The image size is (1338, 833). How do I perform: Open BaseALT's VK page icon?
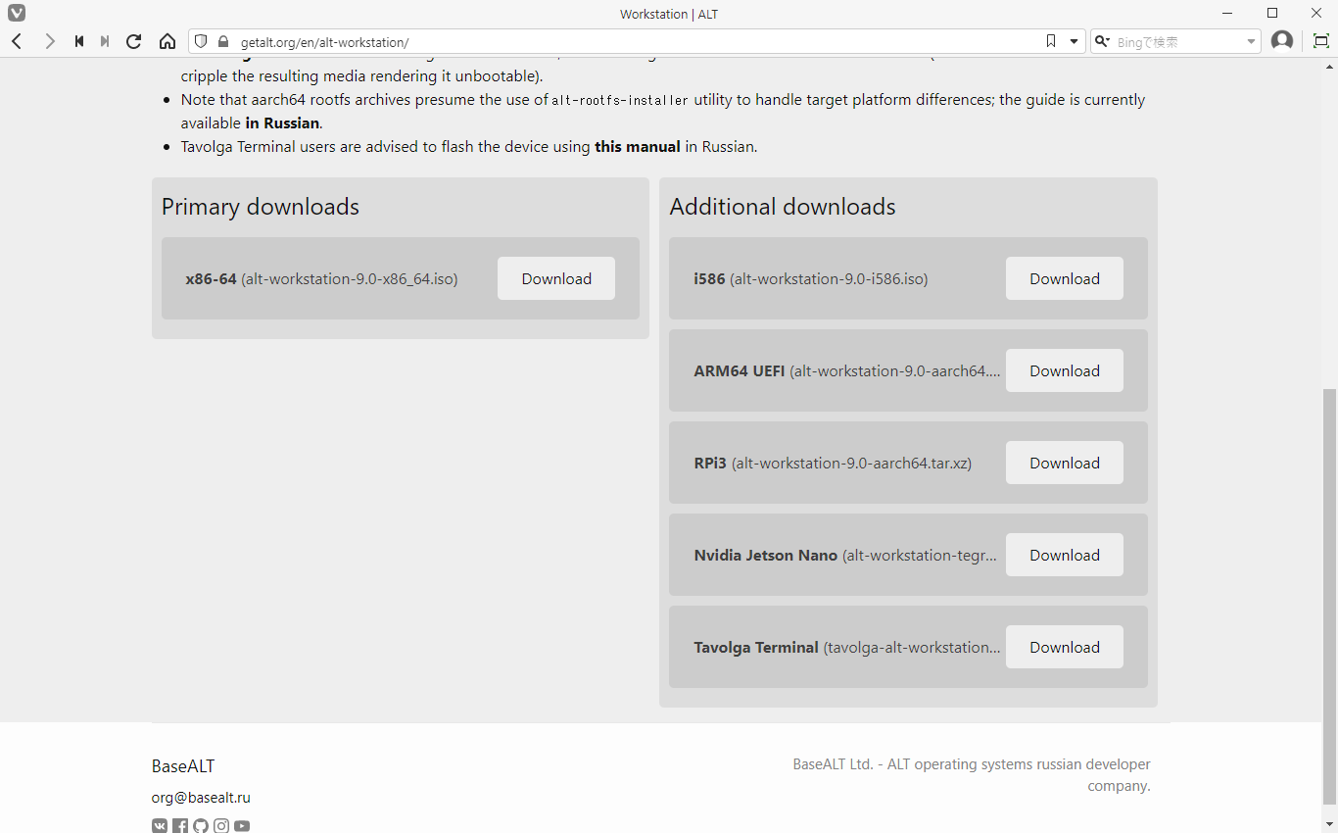click(160, 826)
